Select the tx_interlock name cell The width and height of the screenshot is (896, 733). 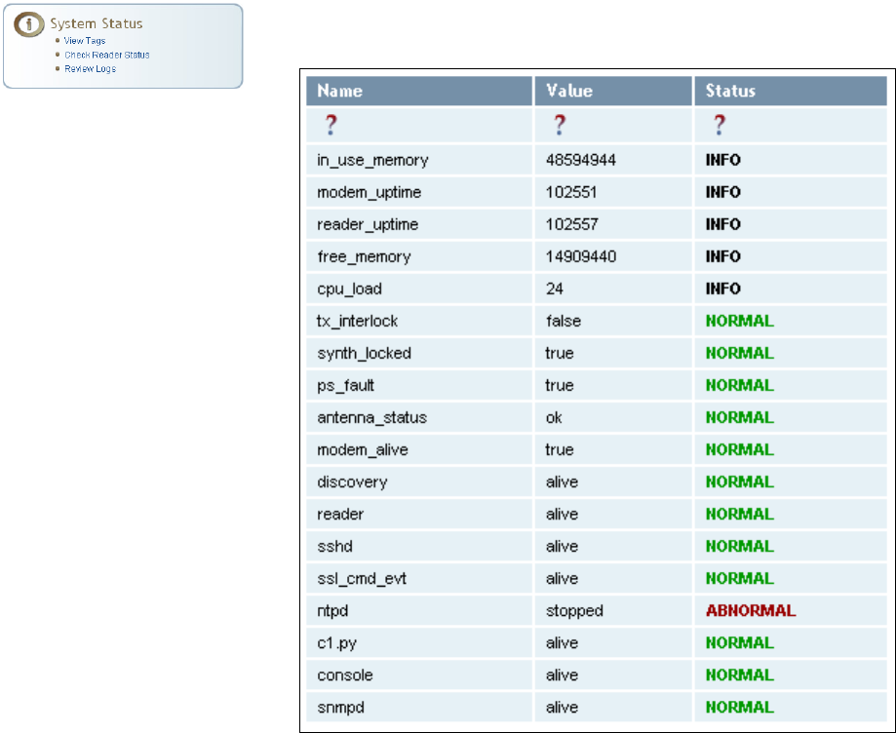[419, 321]
